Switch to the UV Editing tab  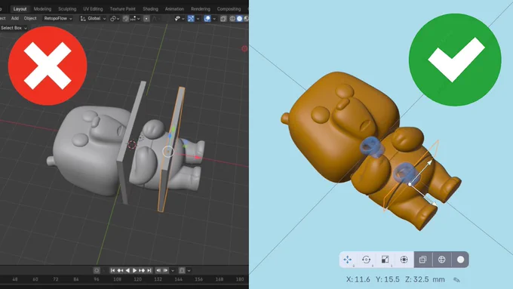[93, 9]
